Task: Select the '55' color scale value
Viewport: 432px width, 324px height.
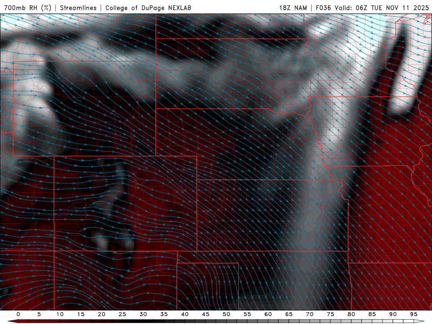Action: (x=247, y=314)
